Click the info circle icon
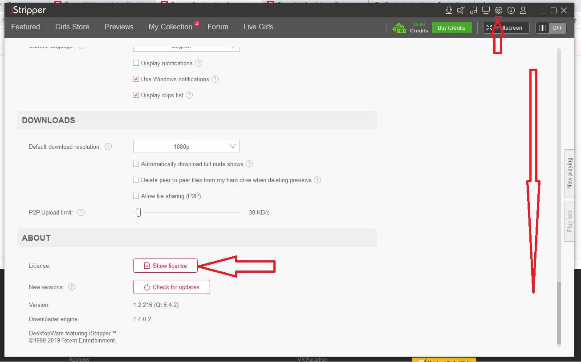This screenshot has height=362, width=581. coord(511,10)
